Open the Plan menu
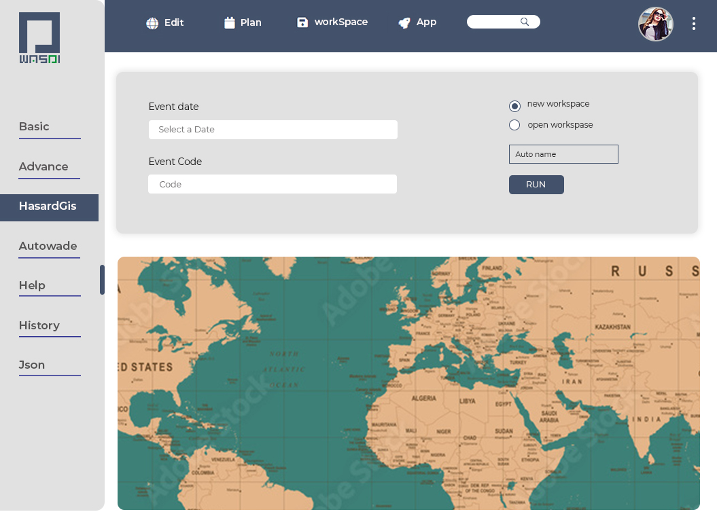The height and width of the screenshot is (531, 717). [251, 22]
